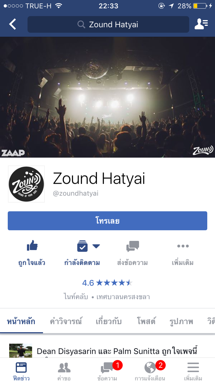Click the Zound Hatyai search field

click(x=108, y=24)
